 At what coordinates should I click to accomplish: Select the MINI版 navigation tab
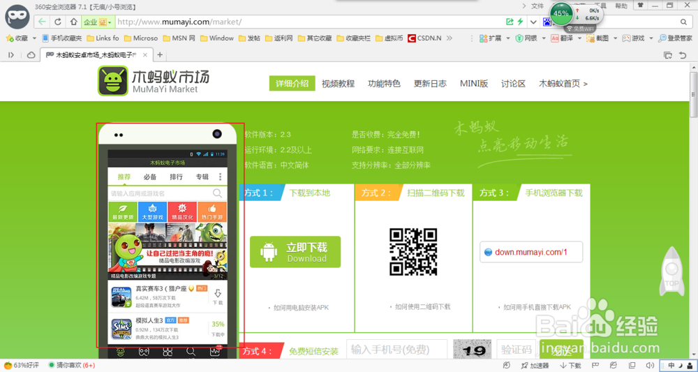[474, 83]
